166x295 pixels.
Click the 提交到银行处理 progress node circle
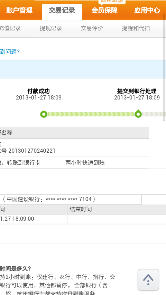pos(138,114)
